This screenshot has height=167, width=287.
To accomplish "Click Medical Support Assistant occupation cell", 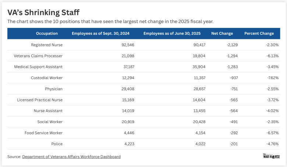I will 38,67.
